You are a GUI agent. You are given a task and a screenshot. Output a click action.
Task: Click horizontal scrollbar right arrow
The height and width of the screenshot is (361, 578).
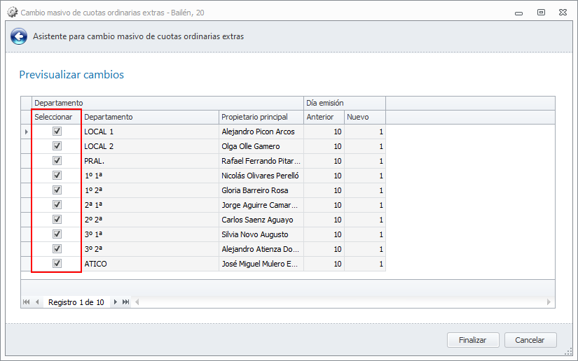point(549,302)
